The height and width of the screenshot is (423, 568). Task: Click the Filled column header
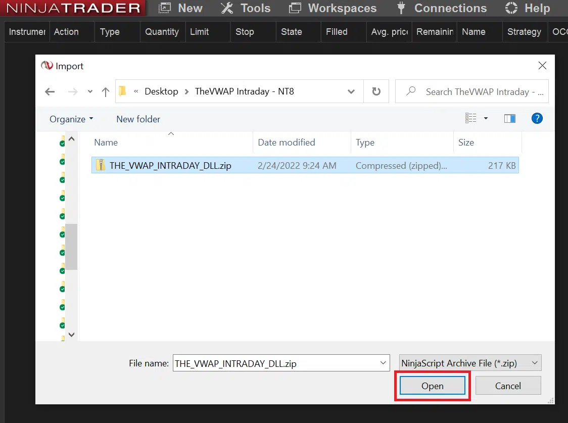[x=344, y=32]
